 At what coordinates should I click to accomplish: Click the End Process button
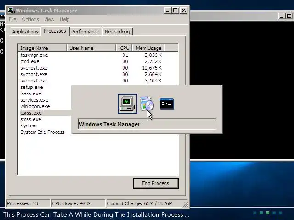tap(156, 183)
